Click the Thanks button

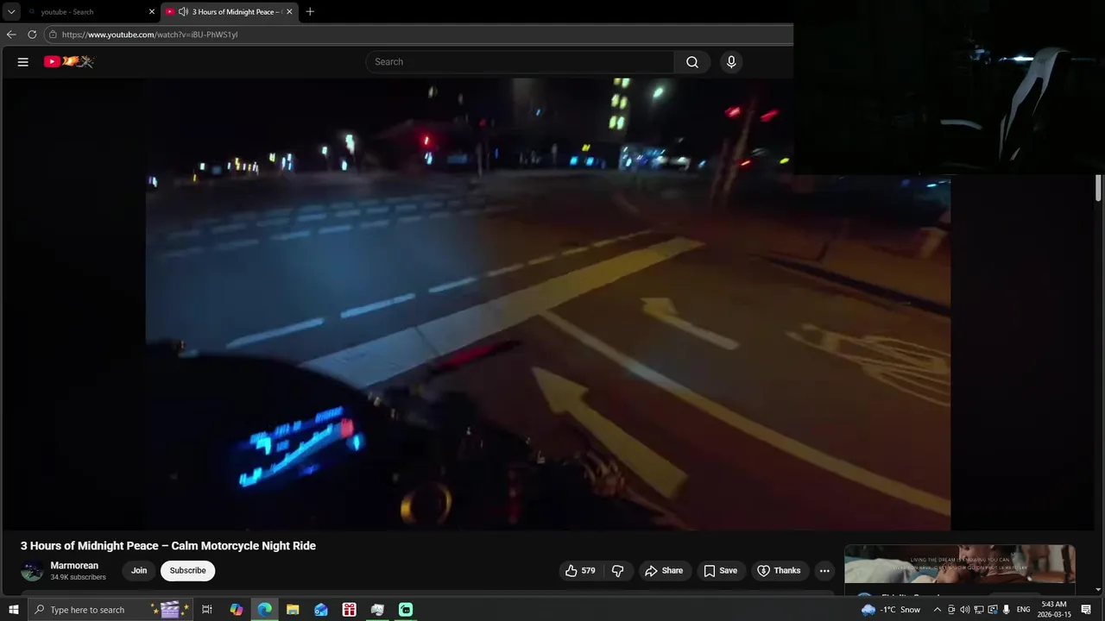pos(779,571)
